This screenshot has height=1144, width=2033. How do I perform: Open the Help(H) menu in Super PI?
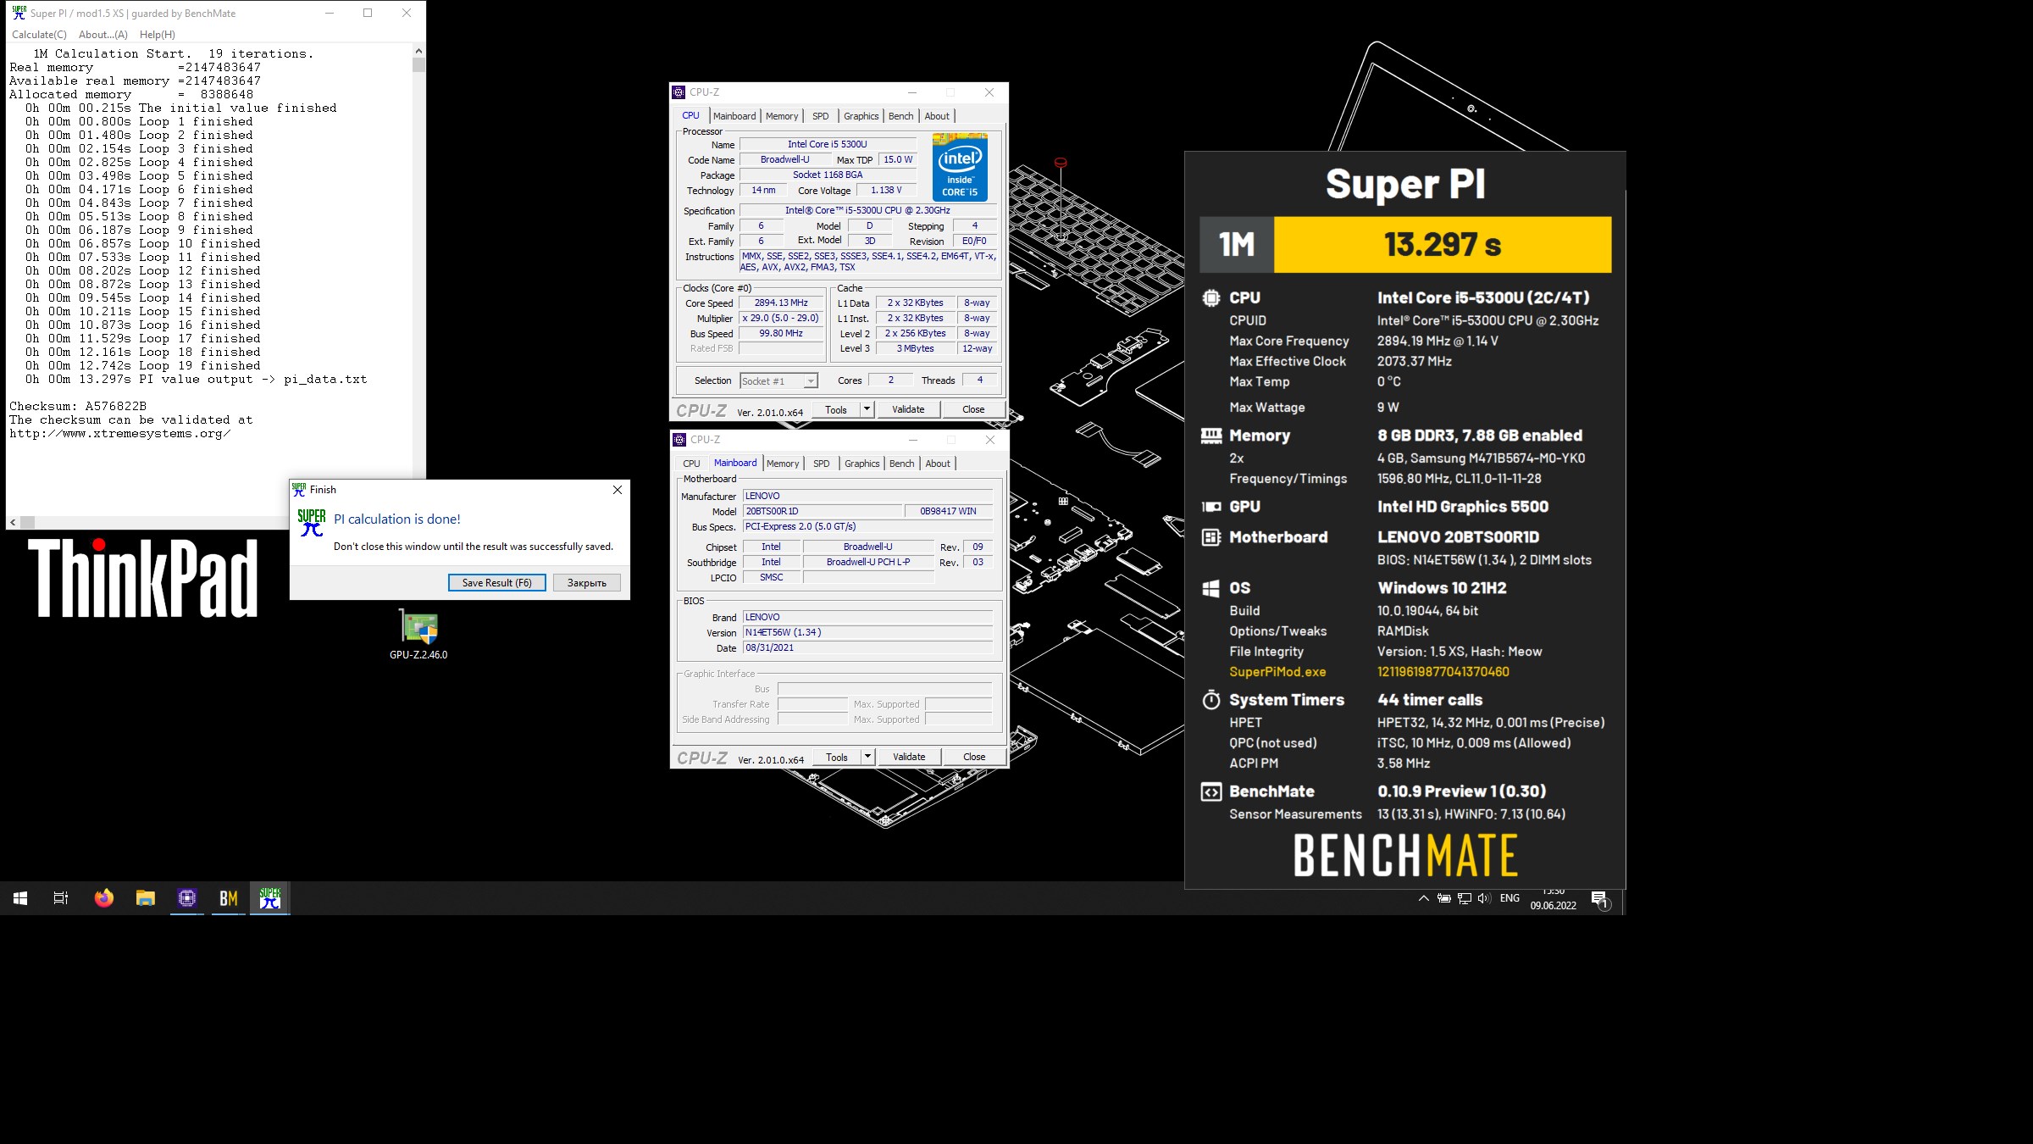(158, 35)
